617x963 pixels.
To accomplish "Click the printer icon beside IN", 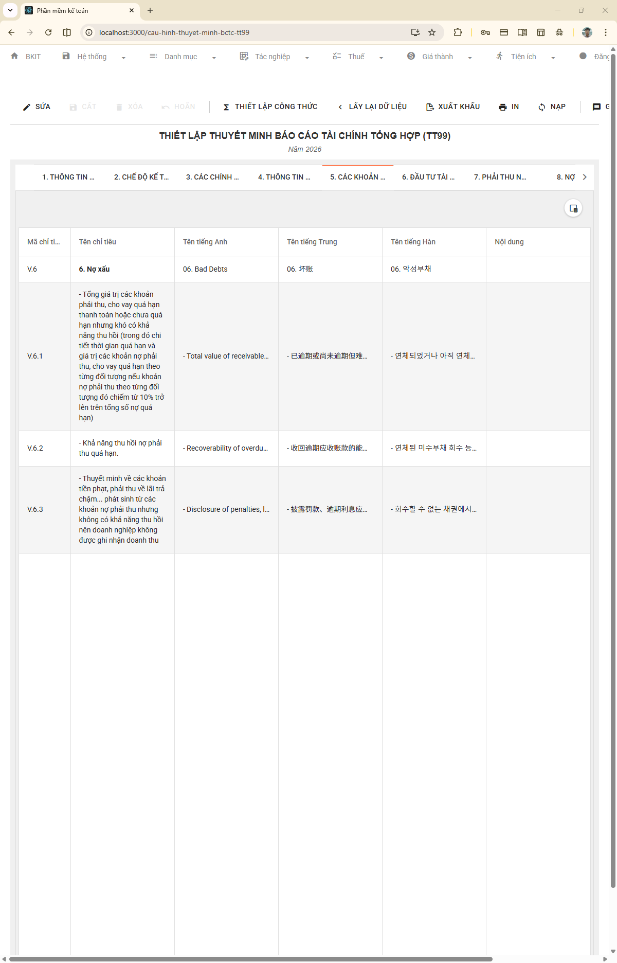I will 503,107.
